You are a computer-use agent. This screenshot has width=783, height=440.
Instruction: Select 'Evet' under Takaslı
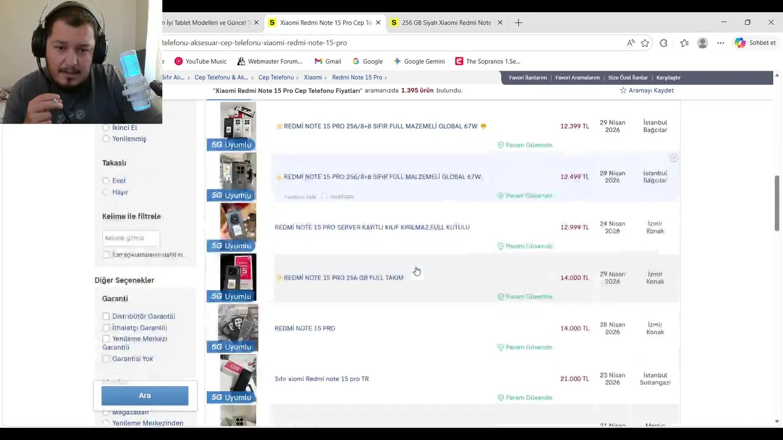[x=106, y=181]
